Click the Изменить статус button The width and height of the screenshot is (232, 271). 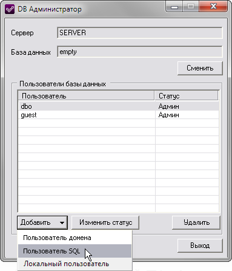point(105,222)
